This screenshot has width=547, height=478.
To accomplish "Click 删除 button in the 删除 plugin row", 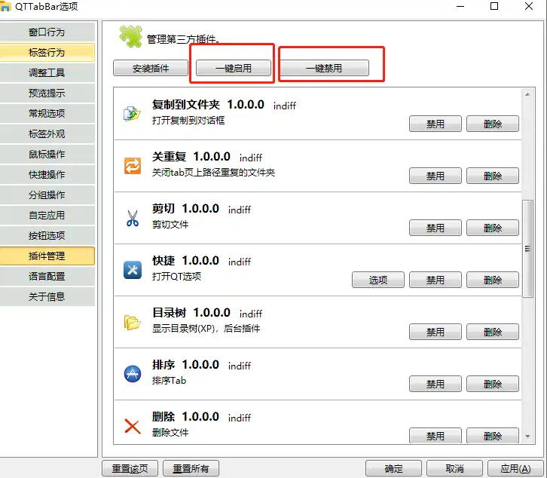I will (493, 436).
